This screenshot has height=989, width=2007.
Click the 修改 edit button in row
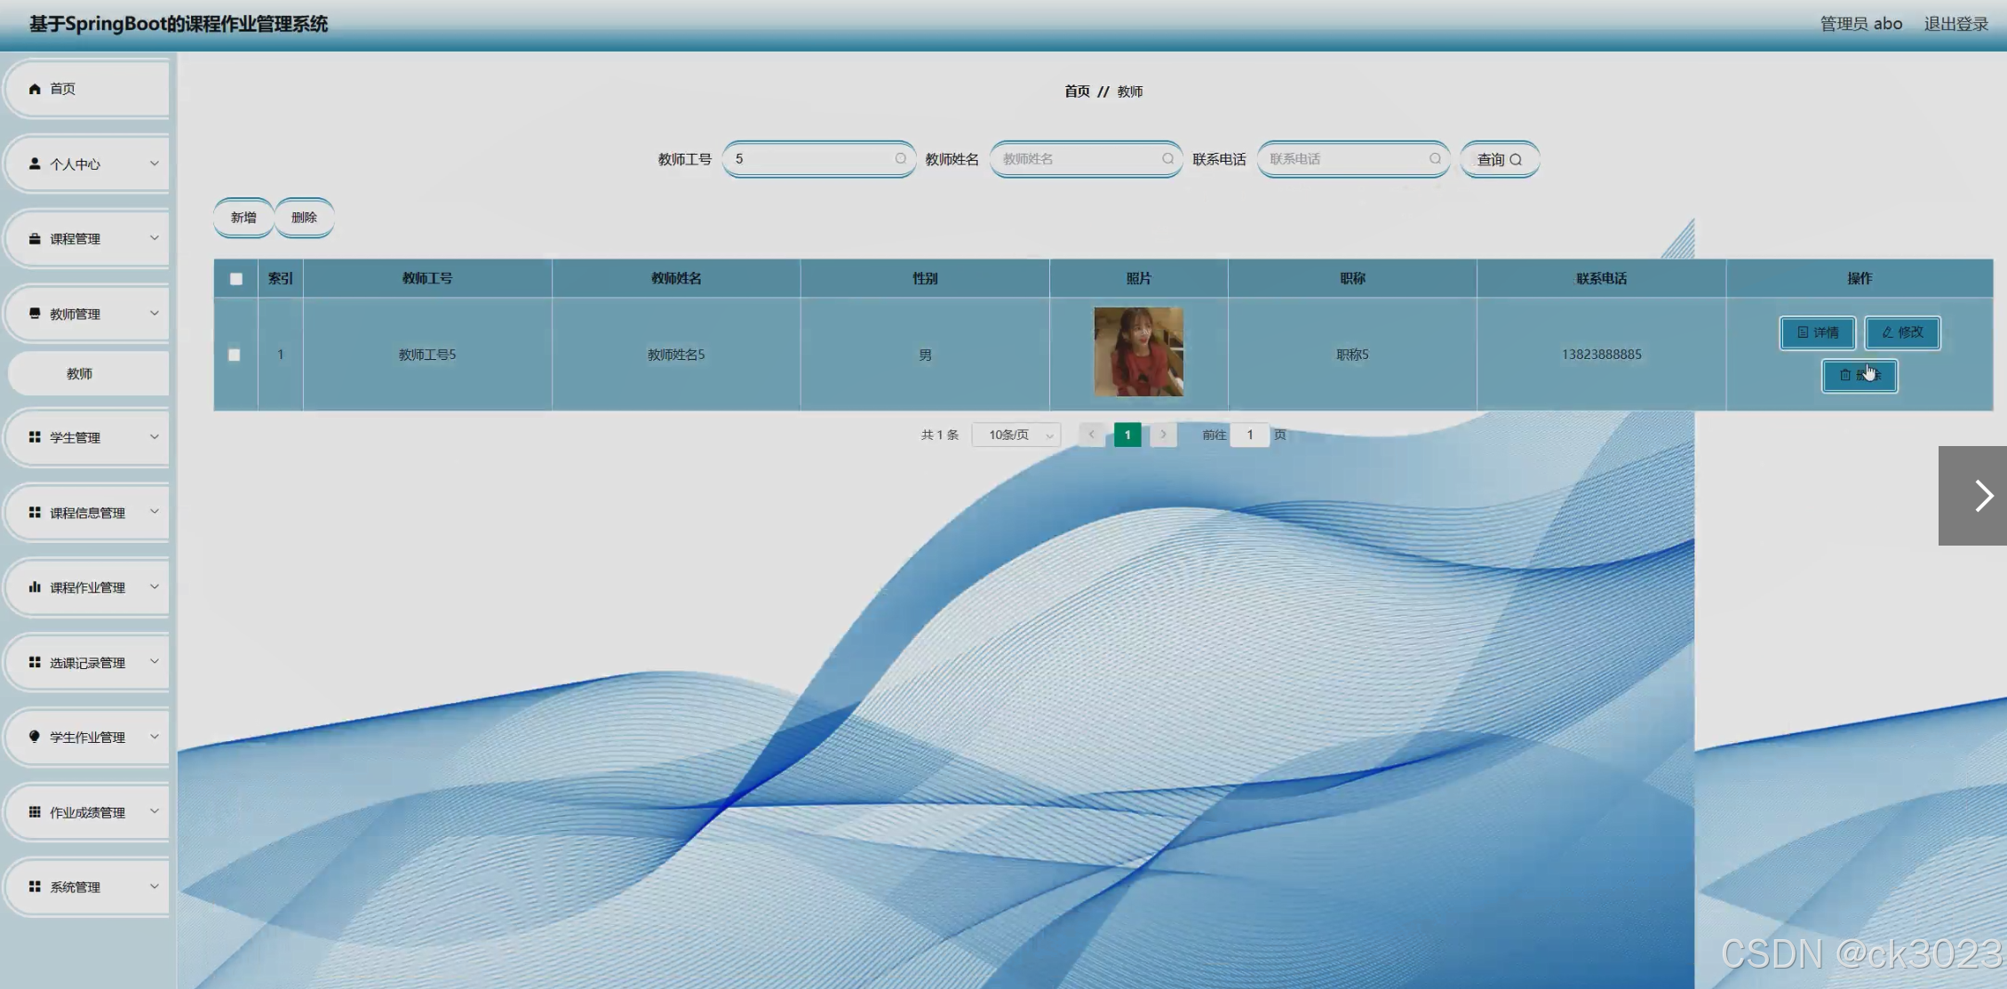tap(1901, 332)
